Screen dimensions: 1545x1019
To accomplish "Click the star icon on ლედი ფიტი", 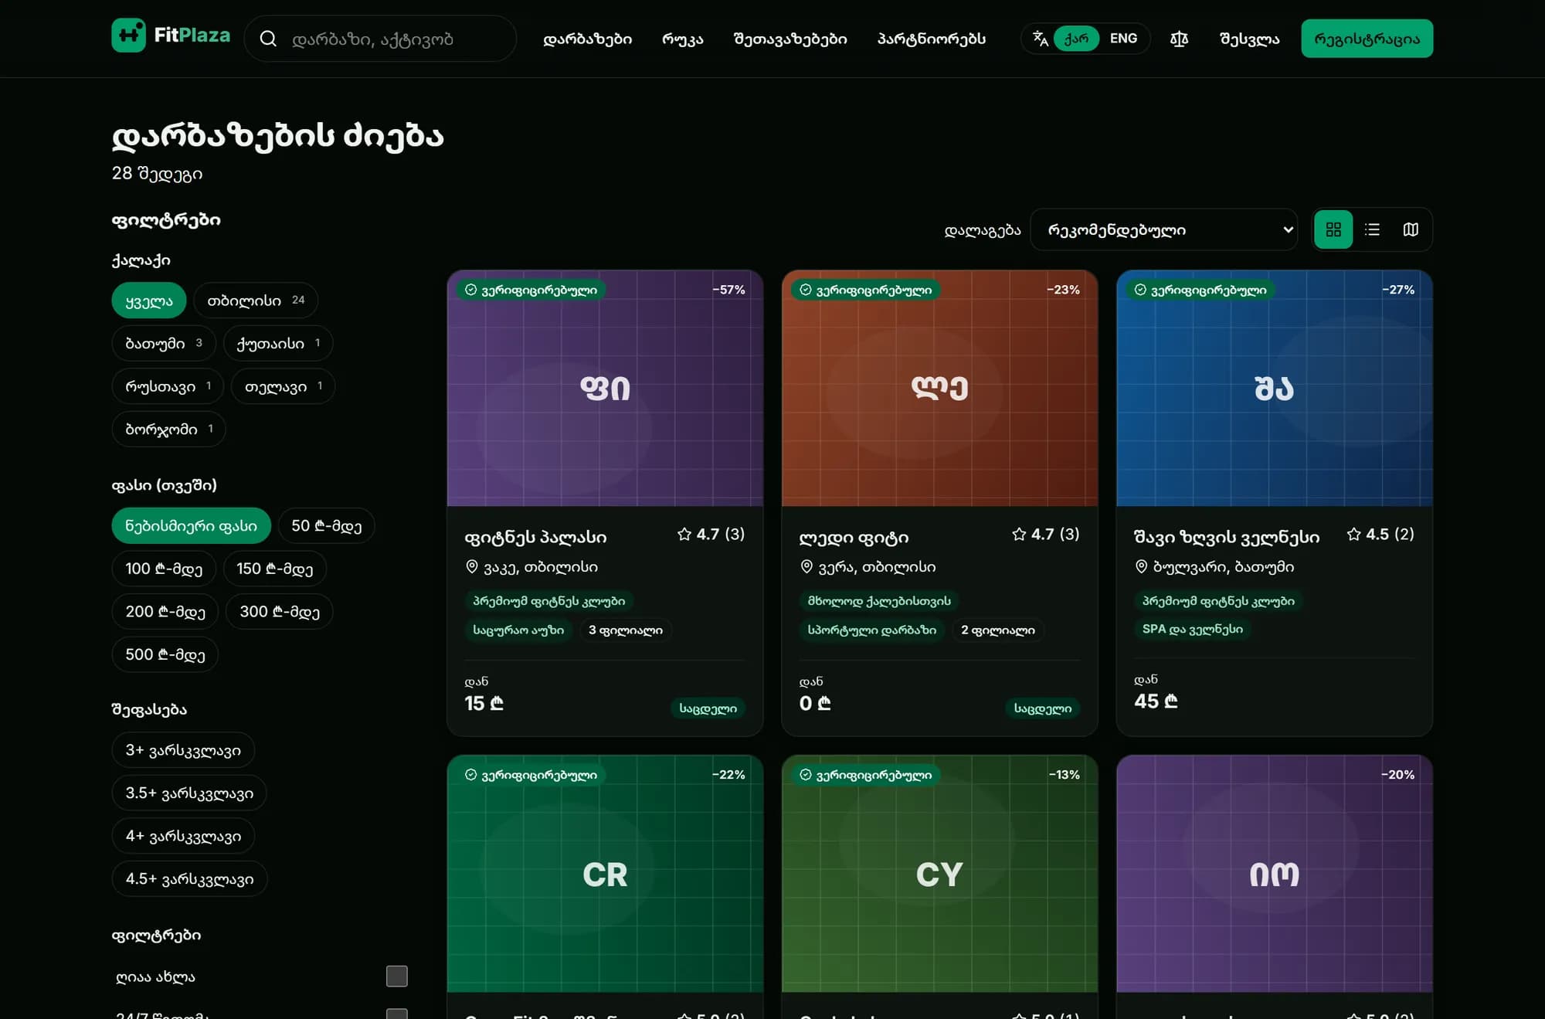I will click(x=1019, y=535).
